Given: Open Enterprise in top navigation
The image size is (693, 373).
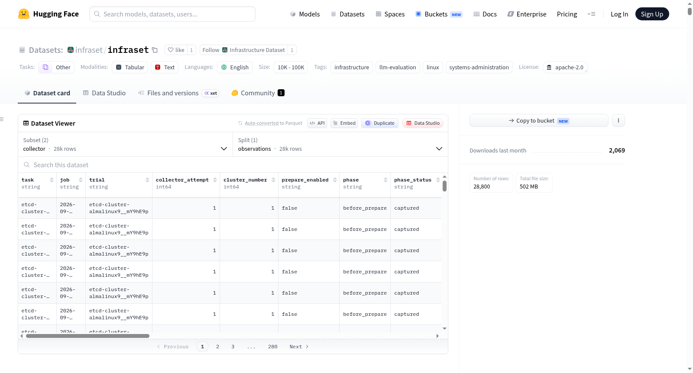Looking at the screenshot, I should 527,14.
